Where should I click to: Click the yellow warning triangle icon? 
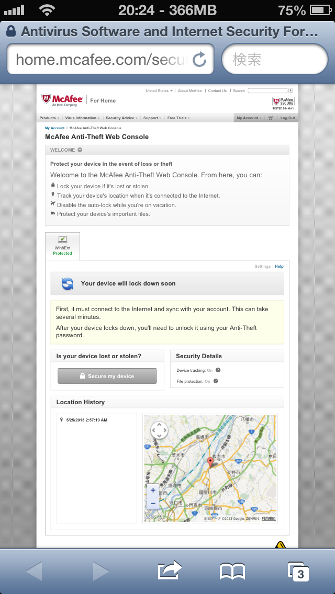pyautogui.click(x=280, y=545)
